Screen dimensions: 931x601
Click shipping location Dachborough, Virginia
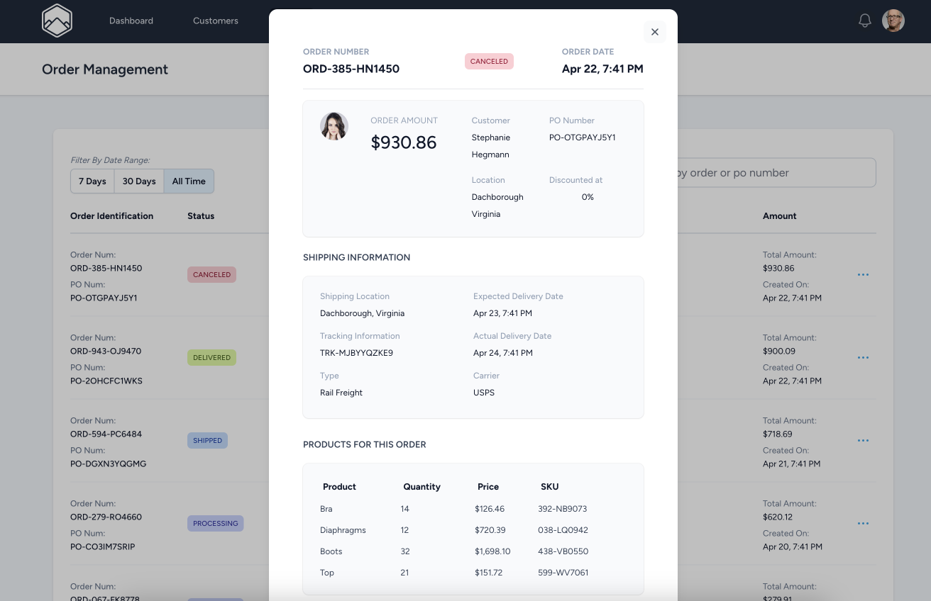pos(363,313)
